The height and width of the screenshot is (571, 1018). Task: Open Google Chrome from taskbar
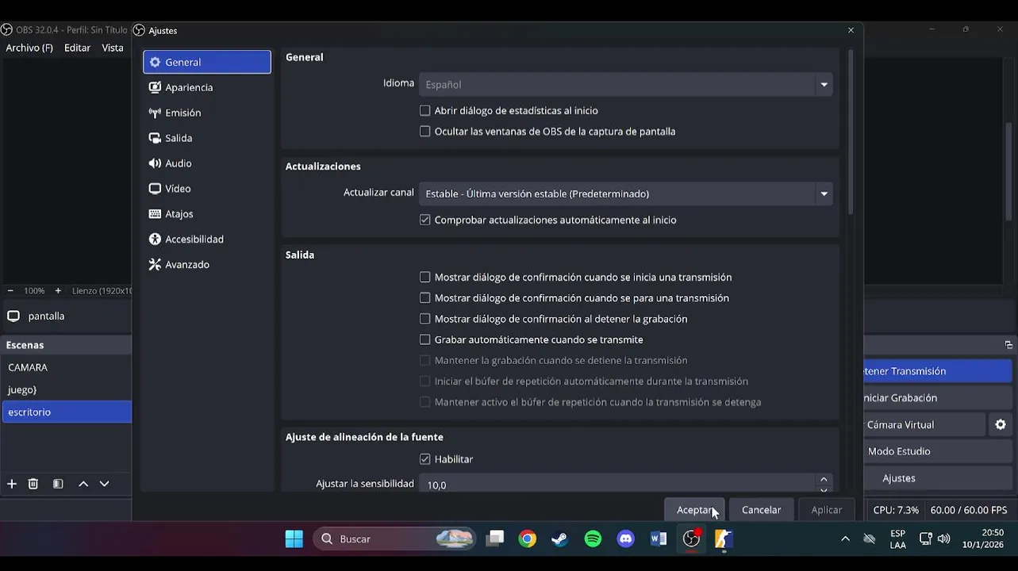click(x=528, y=539)
